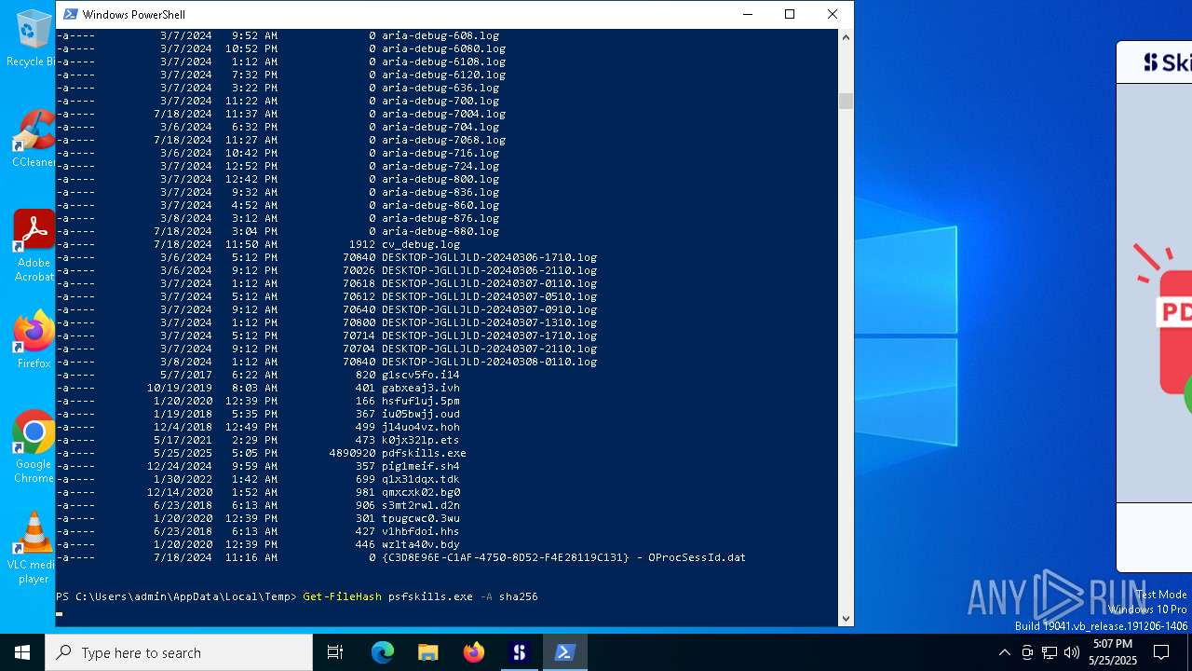This screenshot has width=1192, height=671.
Task: Open the notification center icon
Action: 1162,652
